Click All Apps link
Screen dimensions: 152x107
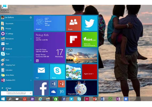coord(8,88)
